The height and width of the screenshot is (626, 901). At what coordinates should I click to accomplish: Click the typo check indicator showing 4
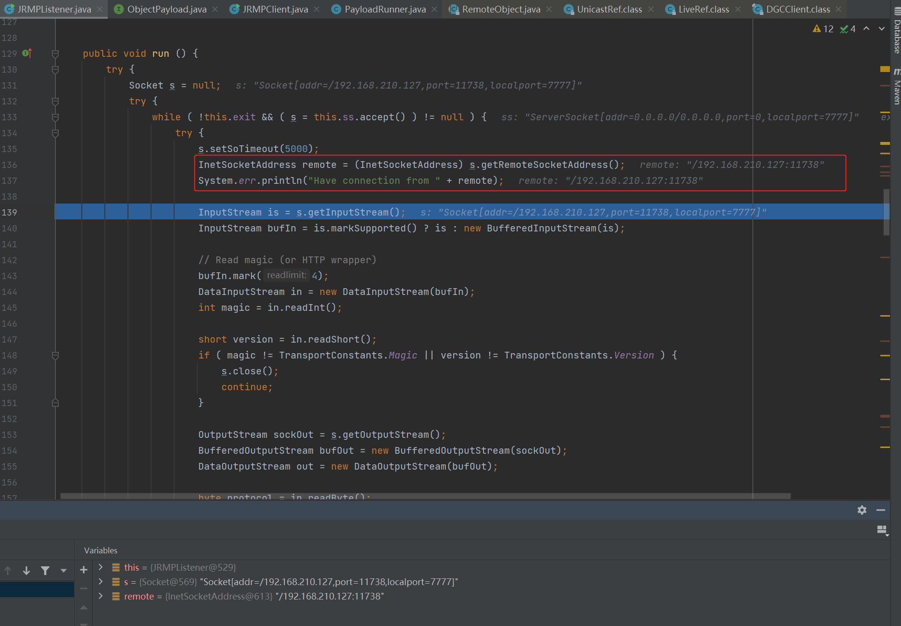(848, 29)
